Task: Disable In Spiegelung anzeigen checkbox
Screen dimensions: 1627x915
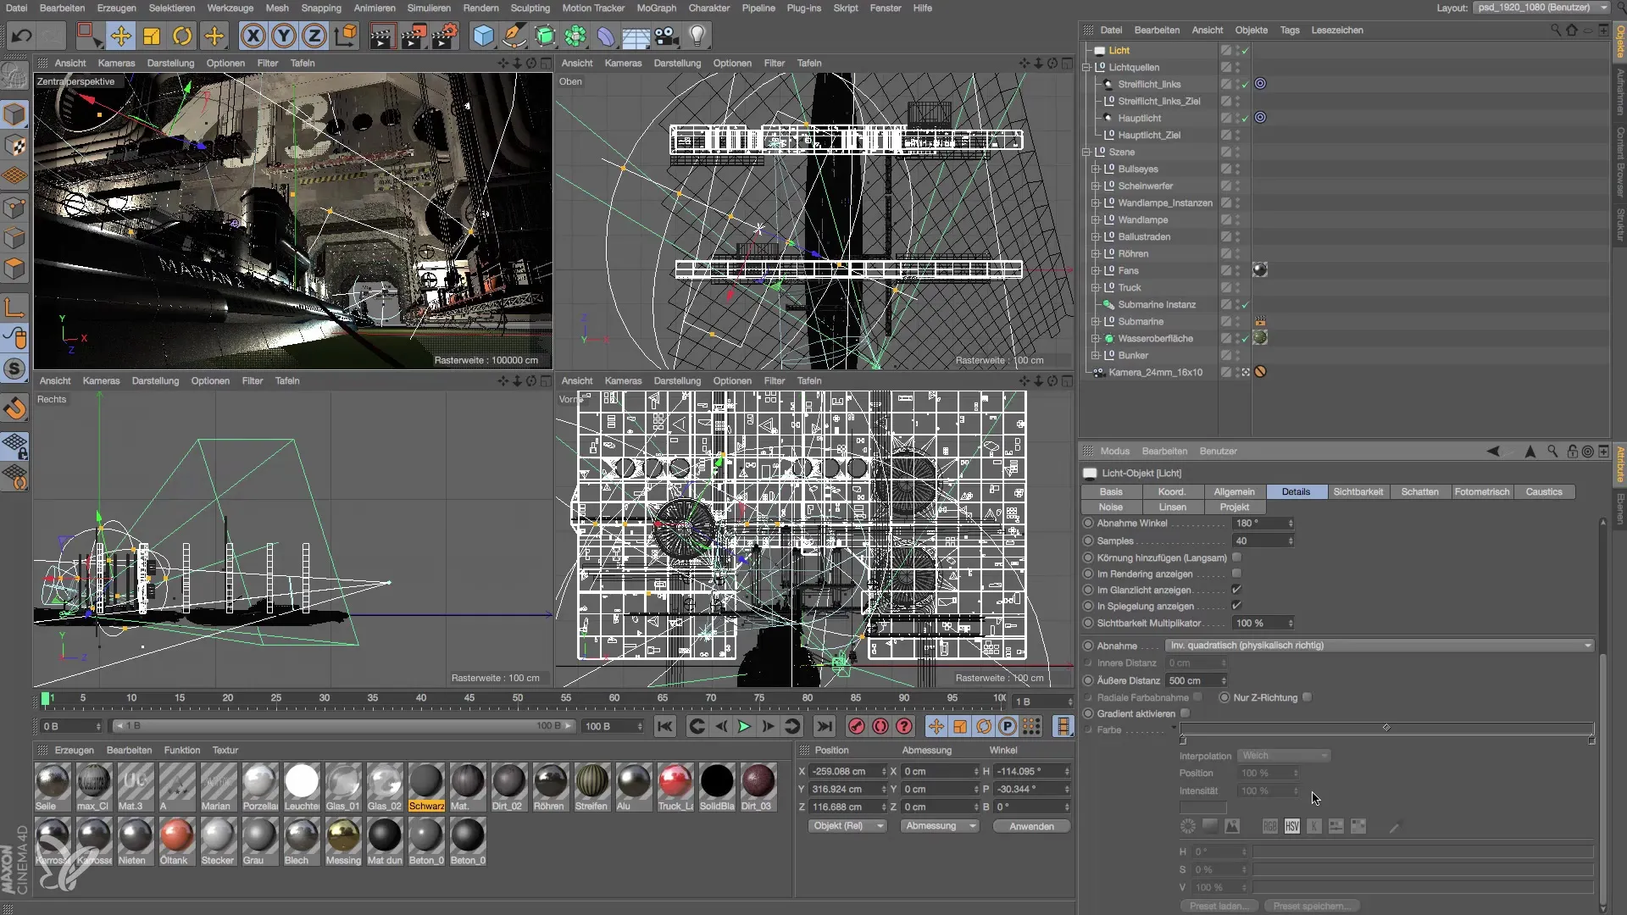Action: pos(1236,606)
